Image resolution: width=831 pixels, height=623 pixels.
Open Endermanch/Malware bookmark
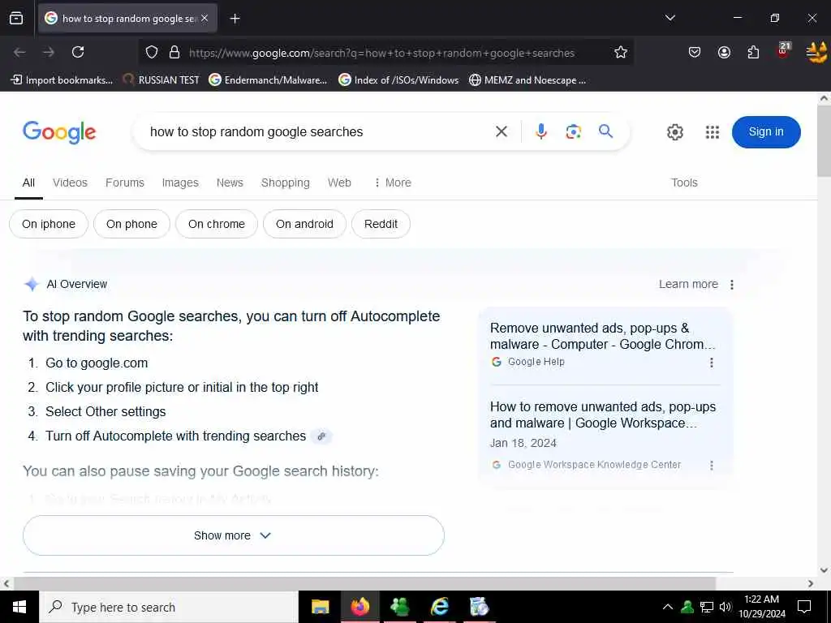click(x=268, y=80)
